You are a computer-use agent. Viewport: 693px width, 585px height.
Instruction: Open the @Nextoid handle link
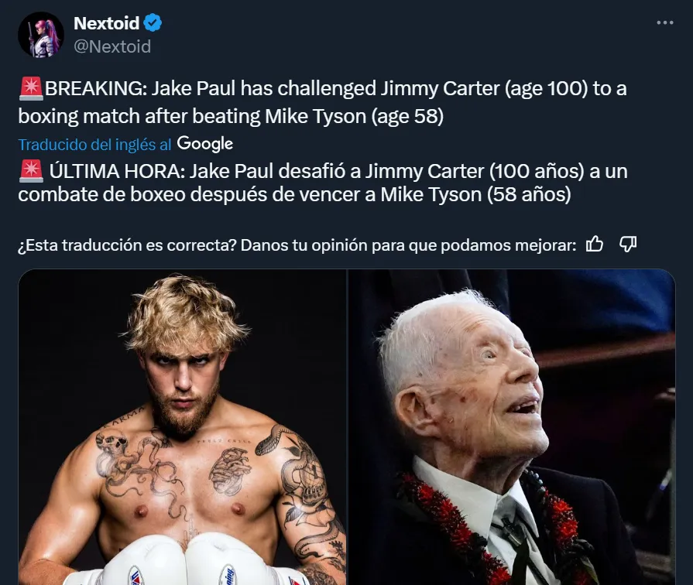click(x=112, y=46)
